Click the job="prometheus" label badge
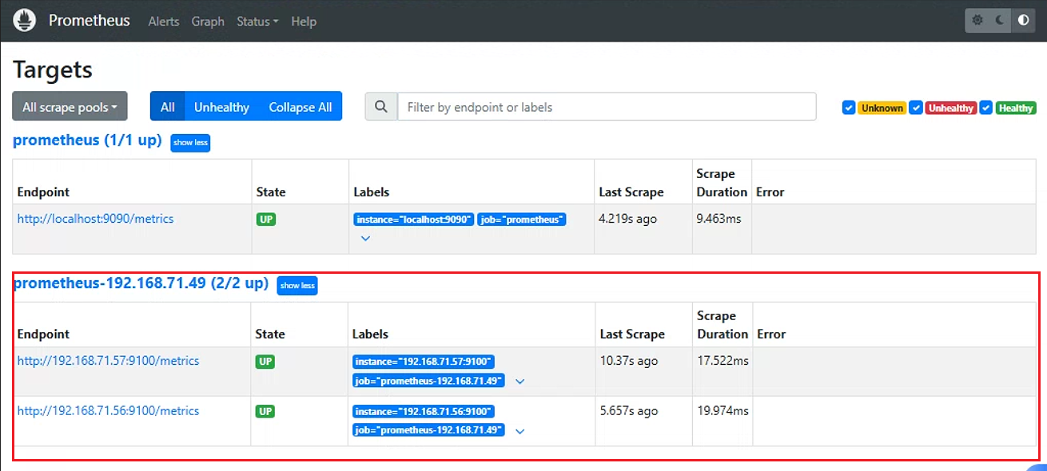Viewport: 1047px width, 471px height. tap(522, 220)
